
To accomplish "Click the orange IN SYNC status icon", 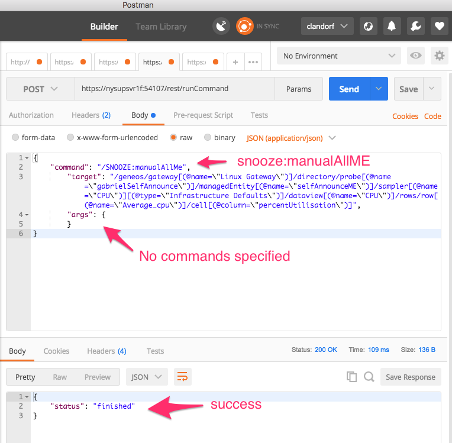I will pos(244,26).
